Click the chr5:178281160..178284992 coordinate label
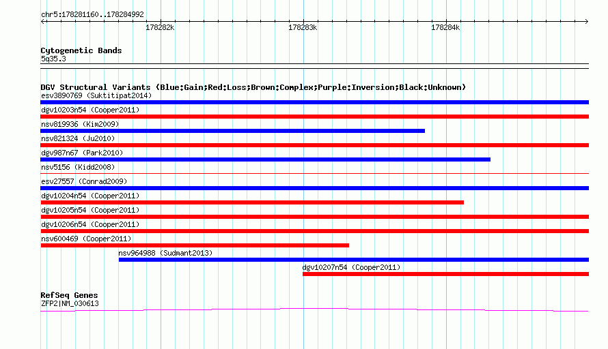The height and width of the screenshot is (349, 608). pos(92,14)
